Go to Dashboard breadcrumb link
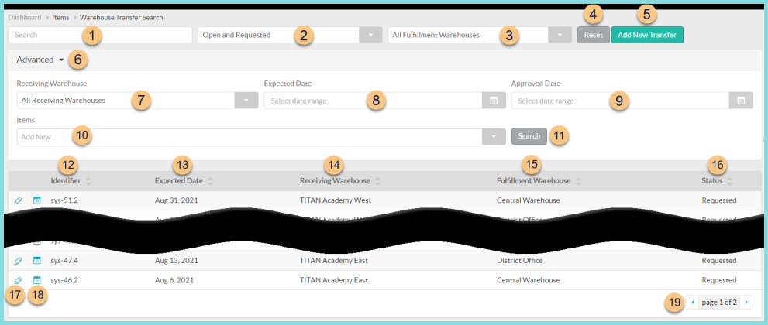Image resolution: width=768 pixels, height=325 pixels. [x=25, y=18]
